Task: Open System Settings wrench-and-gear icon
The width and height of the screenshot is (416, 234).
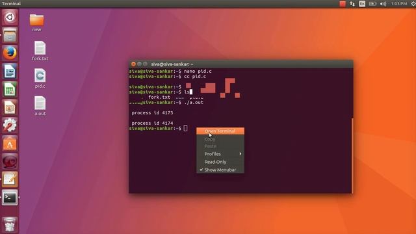Action: (x=10, y=125)
